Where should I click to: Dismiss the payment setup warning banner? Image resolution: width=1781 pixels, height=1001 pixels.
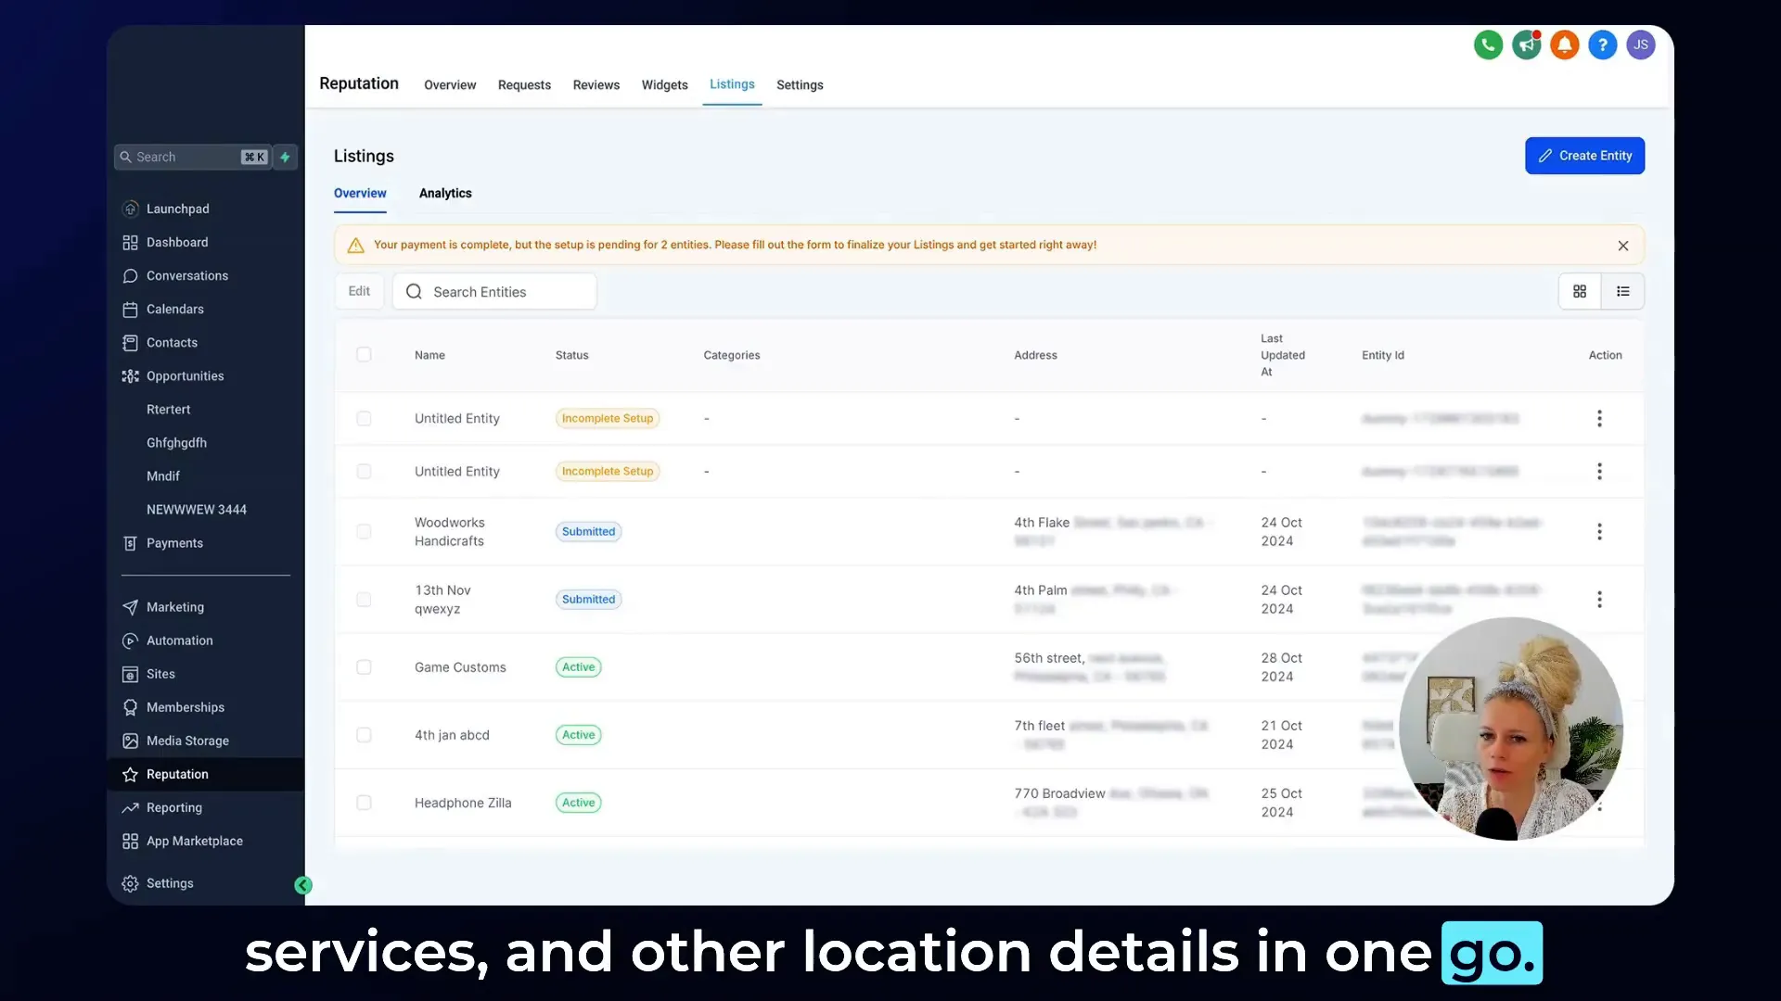click(1622, 246)
